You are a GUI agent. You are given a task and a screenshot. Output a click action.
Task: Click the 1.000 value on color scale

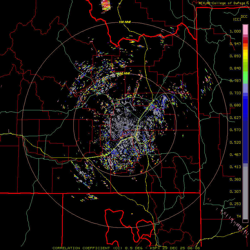pyautogui.click(x=235, y=31)
